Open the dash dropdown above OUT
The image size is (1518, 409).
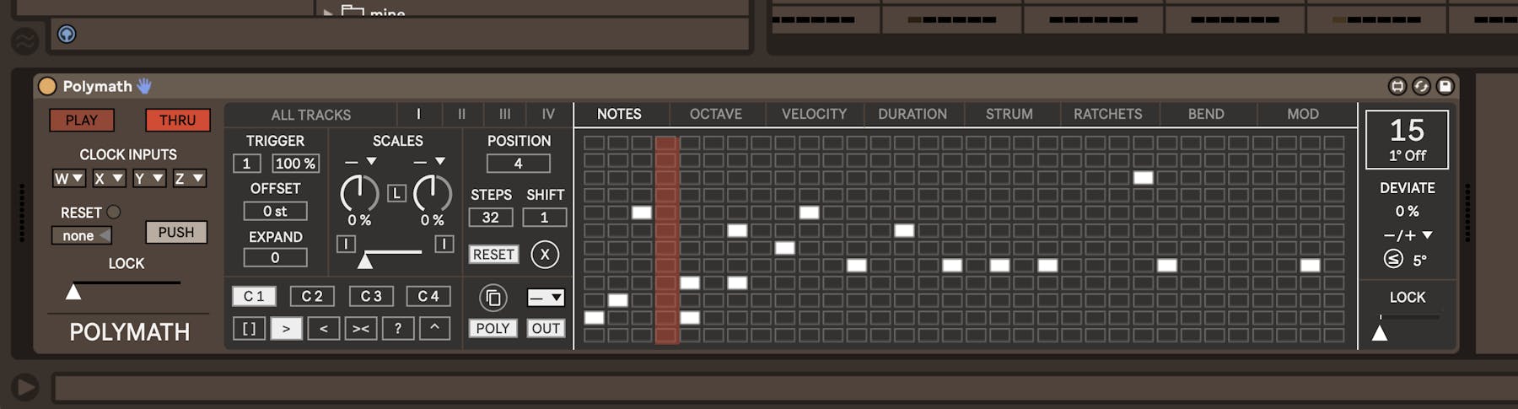tap(546, 298)
